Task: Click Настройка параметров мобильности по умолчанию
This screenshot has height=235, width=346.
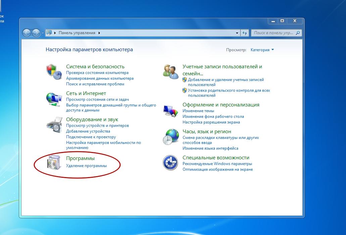Action: pyautogui.click(x=103, y=145)
